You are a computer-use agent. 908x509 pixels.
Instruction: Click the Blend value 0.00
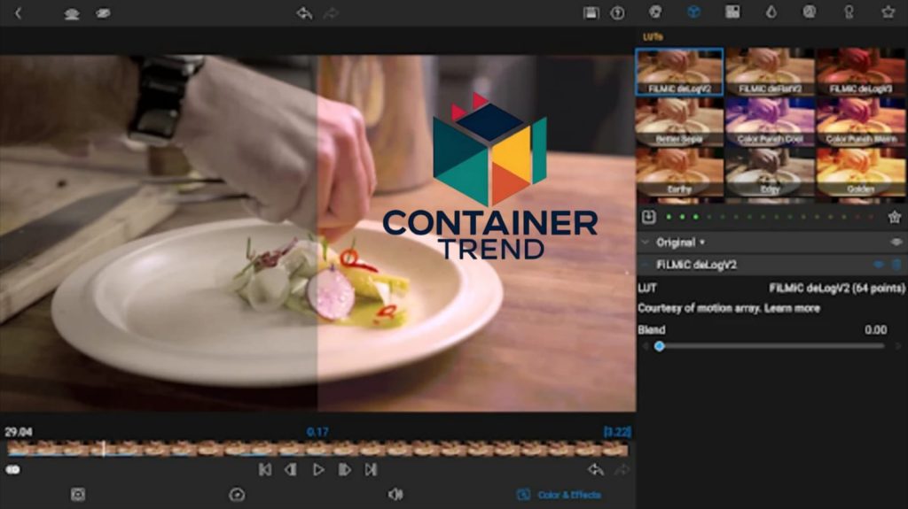(x=875, y=329)
